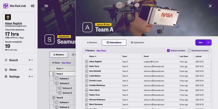The image size is (218, 109).
Task: Click Ann Schmidt row icon
Action: [86, 71]
